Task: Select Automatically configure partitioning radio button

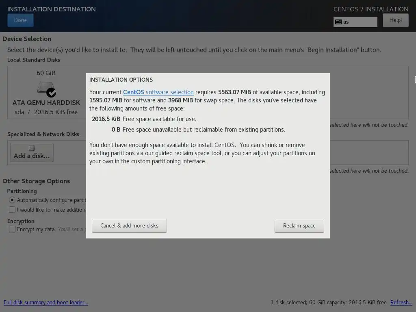Action: coord(12,200)
